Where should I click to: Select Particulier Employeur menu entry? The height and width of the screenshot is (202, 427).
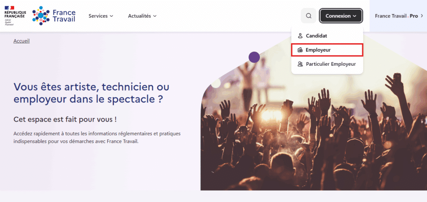(331, 64)
